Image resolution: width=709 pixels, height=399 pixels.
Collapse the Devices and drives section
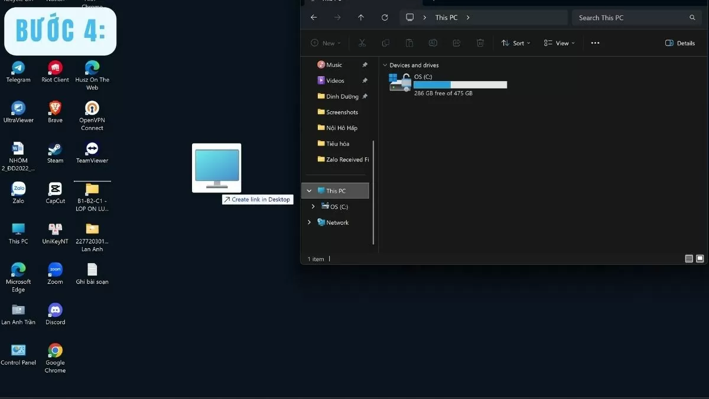point(385,65)
